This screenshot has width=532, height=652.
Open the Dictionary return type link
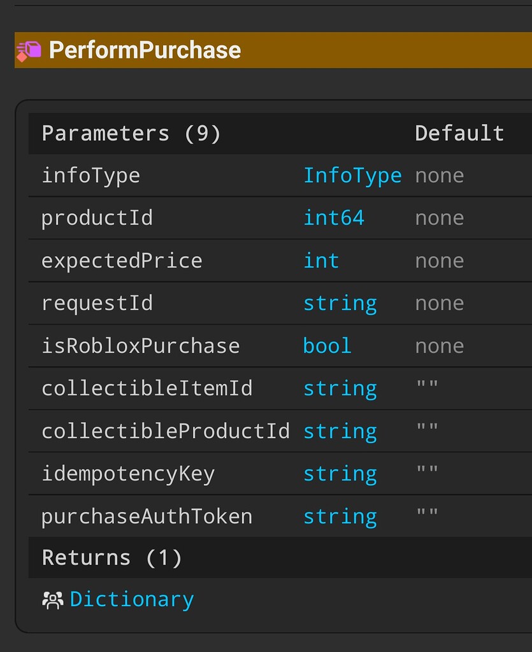(x=131, y=599)
